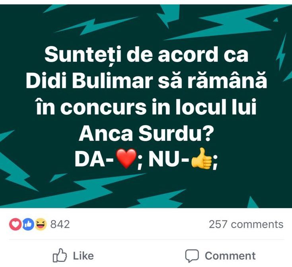Click the red heart reaction icon
This screenshot has width=292, height=267.
[x=15, y=224]
